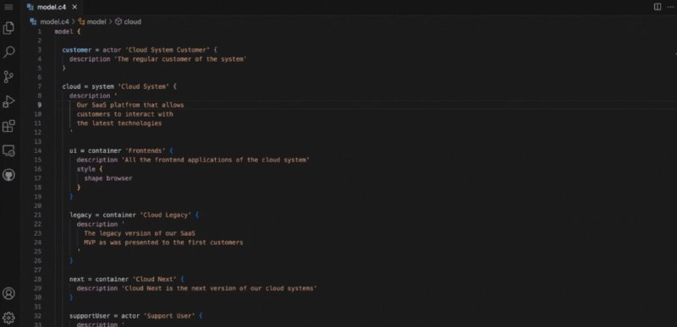677x327 pixels.
Task: Open the Search view icon
Action: [x=8, y=52]
